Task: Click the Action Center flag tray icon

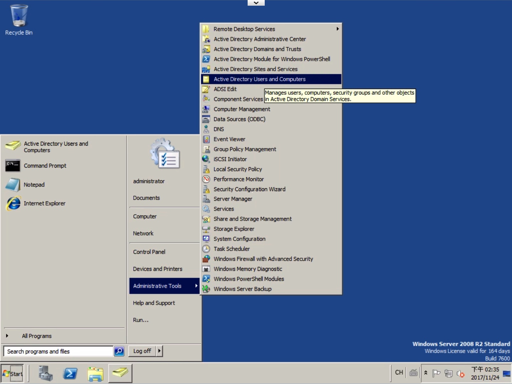Action: [x=436, y=373]
